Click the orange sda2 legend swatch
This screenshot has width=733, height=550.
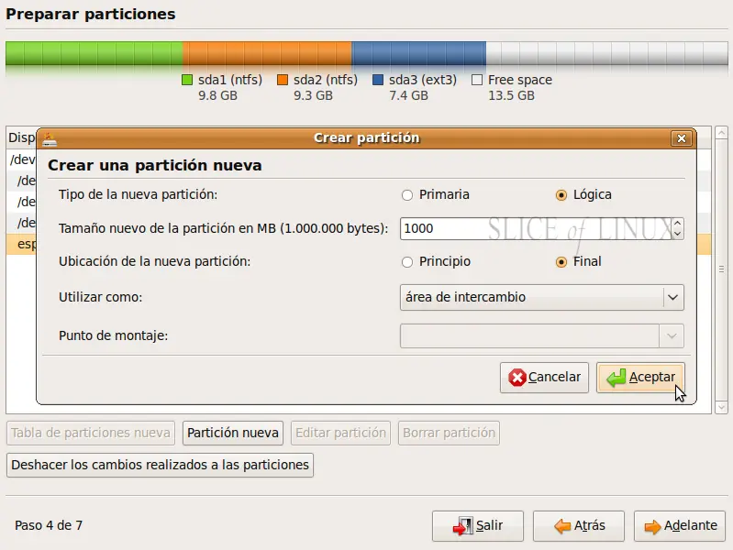283,81
